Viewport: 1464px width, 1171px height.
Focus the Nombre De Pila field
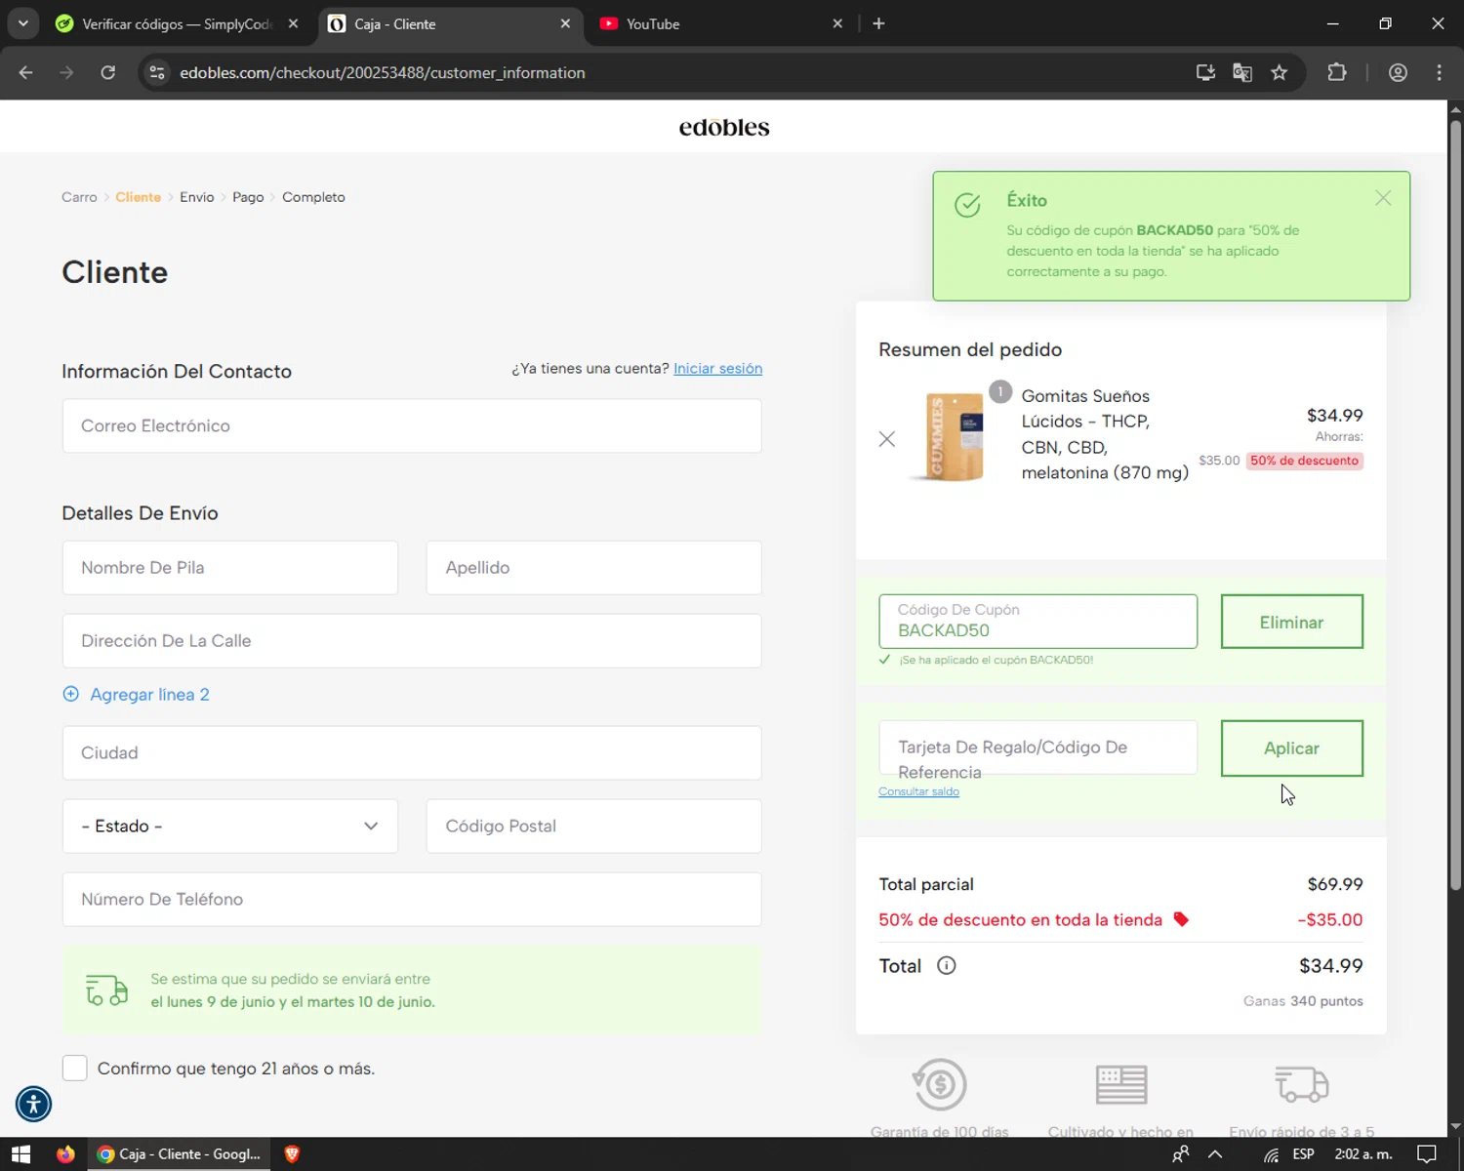pyautogui.click(x=230, y=567)
